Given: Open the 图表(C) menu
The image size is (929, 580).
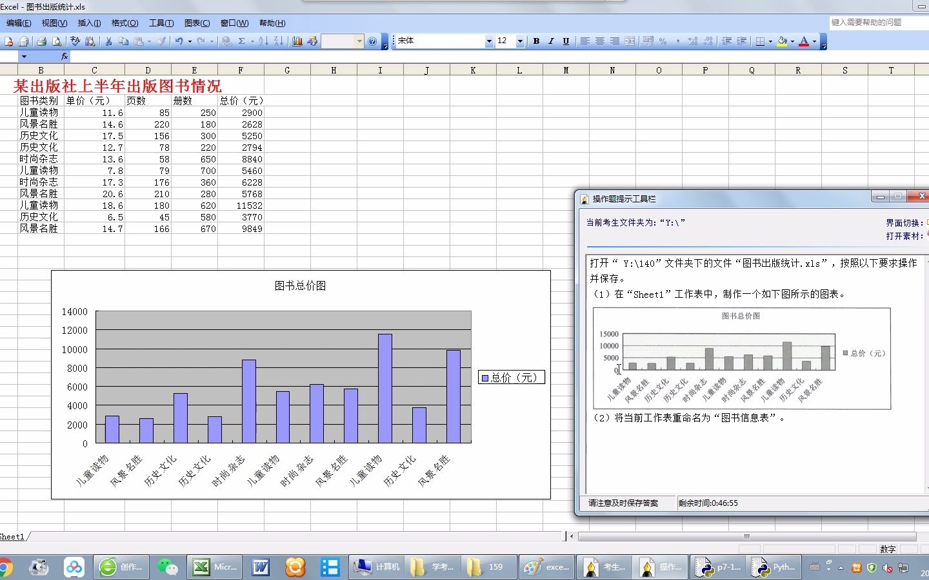Looking at the screenshot, I should [x=197, y=23].
